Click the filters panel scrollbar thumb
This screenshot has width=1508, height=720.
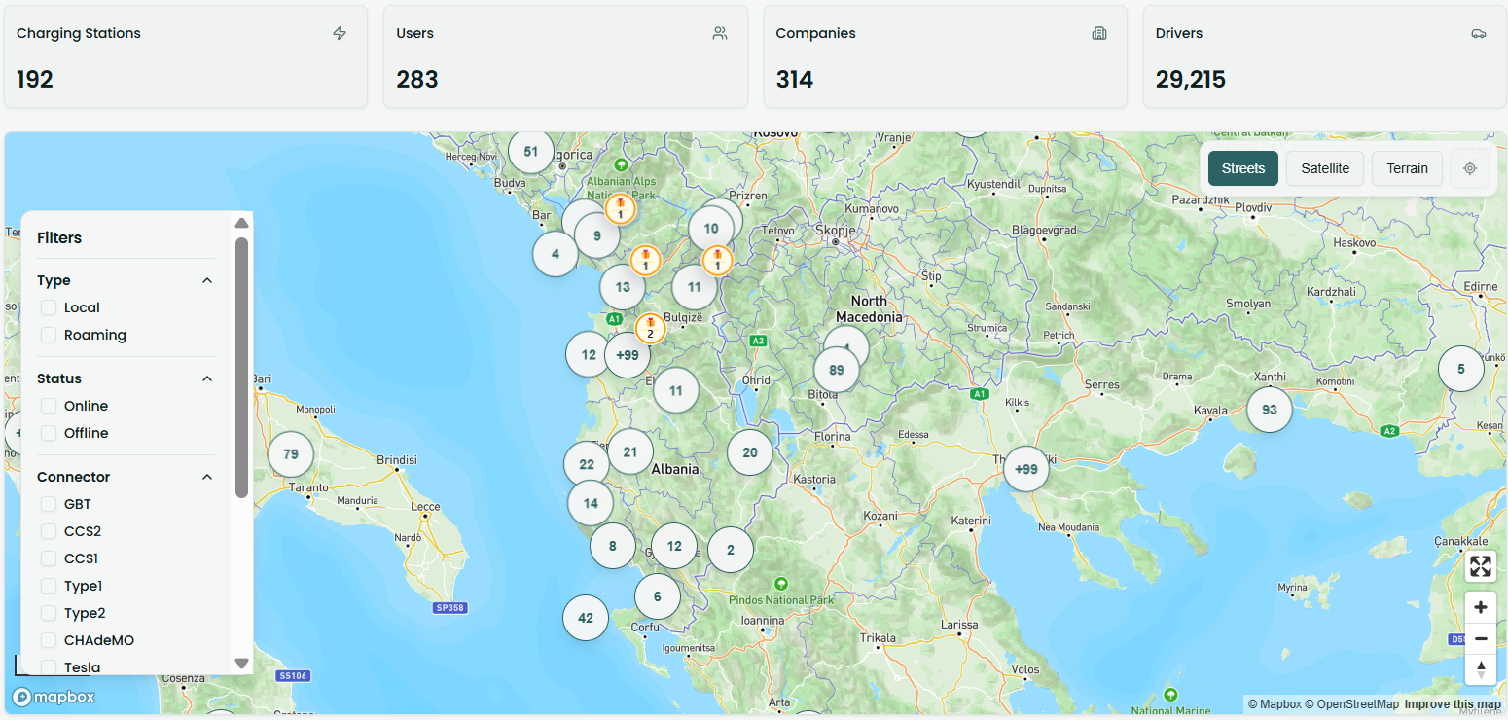241,368
